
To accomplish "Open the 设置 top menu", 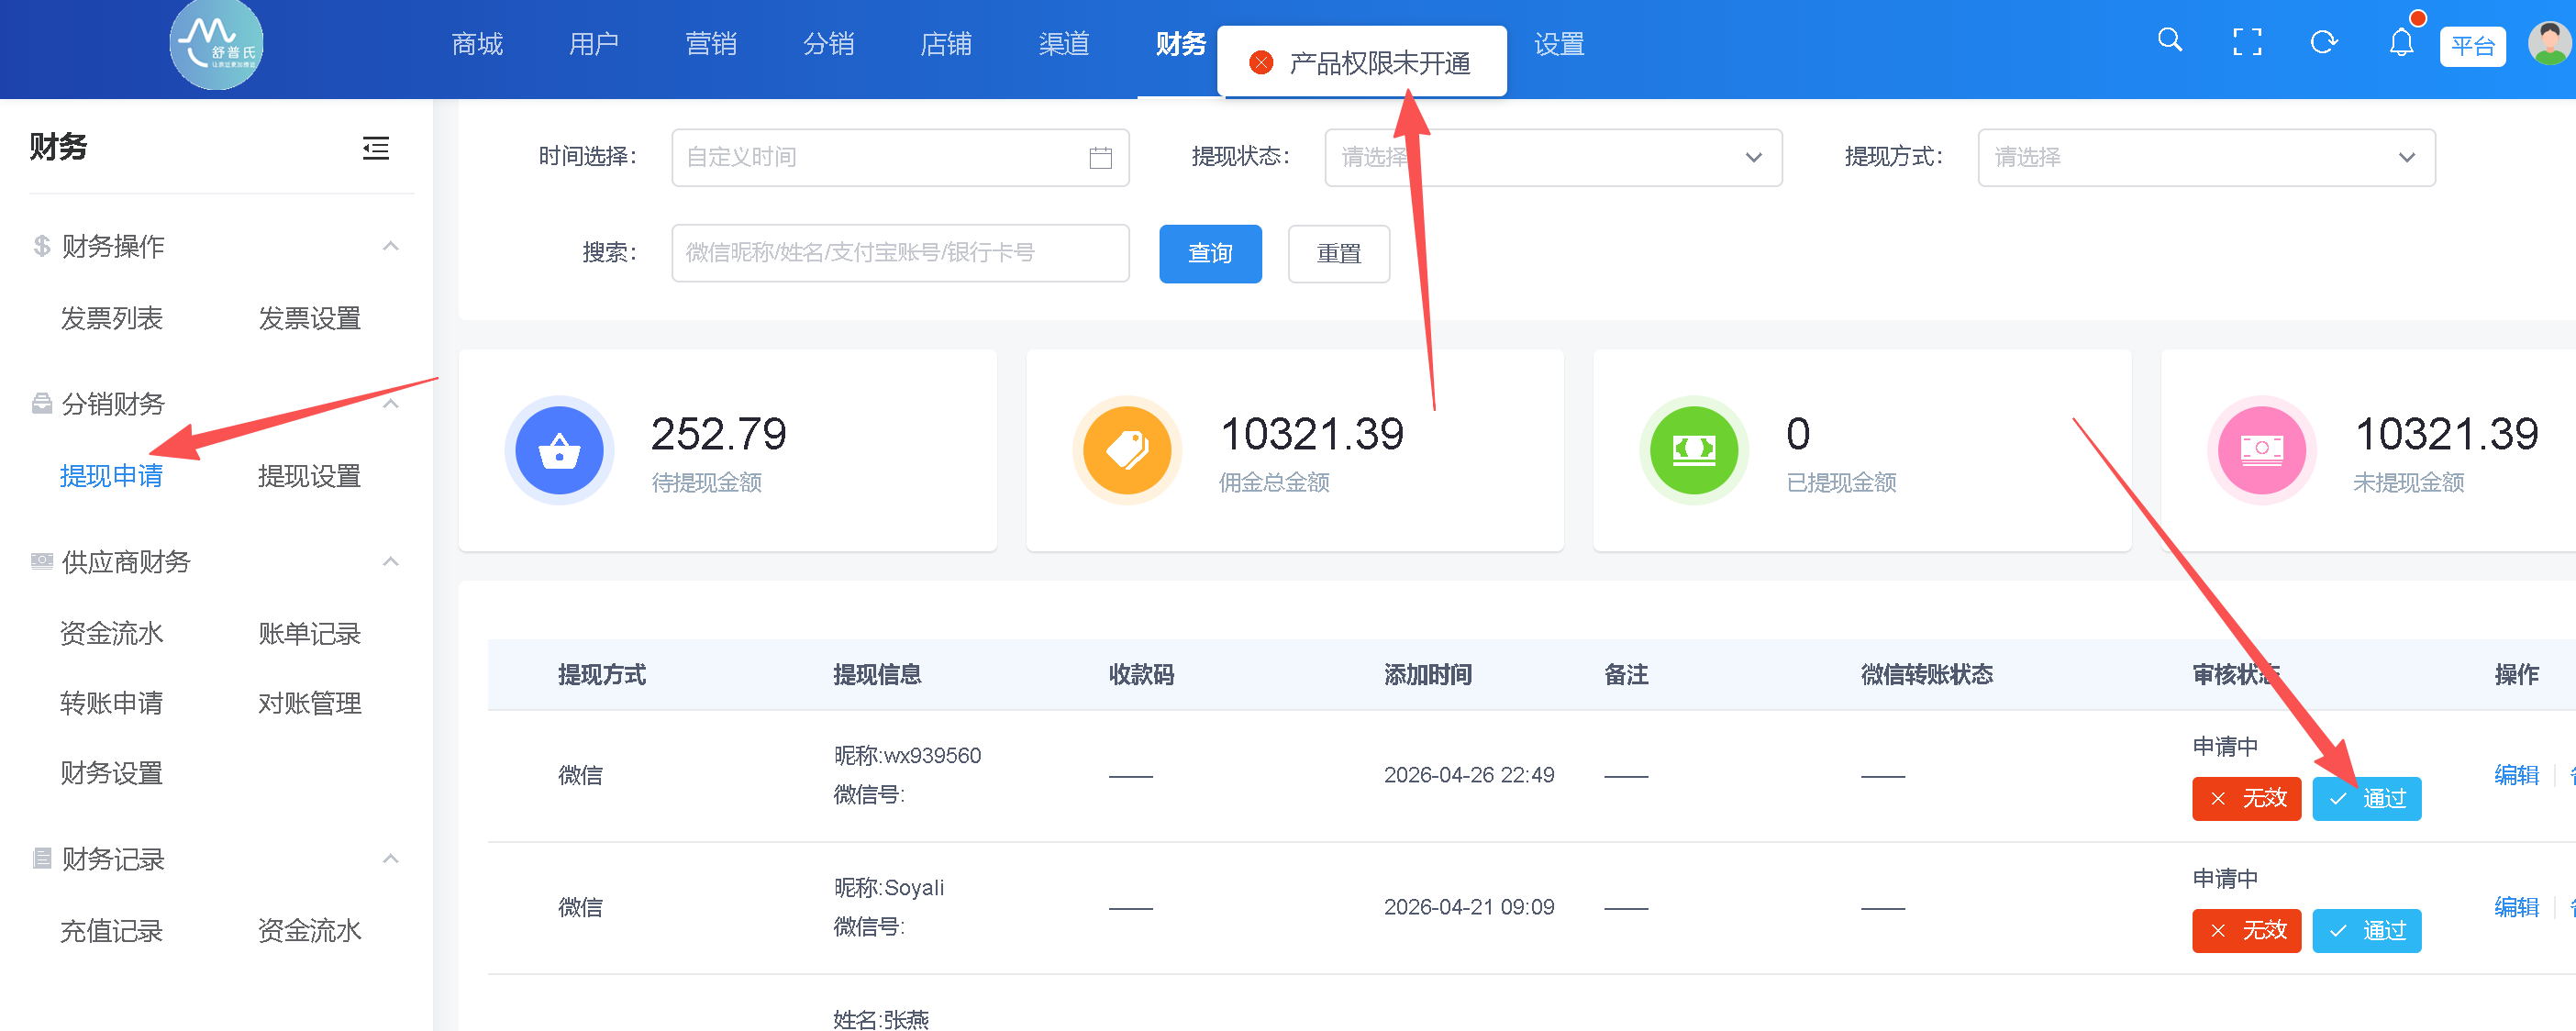I will click(x=1559, y=44).
